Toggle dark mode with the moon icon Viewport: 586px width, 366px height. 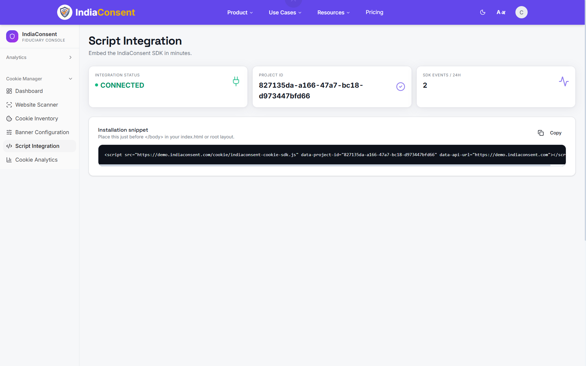[x=483, y=12]
